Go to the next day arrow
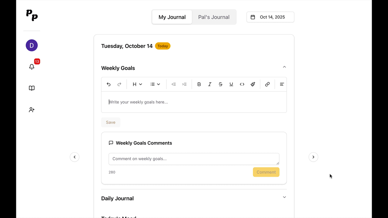 click(x=313, y=157)
